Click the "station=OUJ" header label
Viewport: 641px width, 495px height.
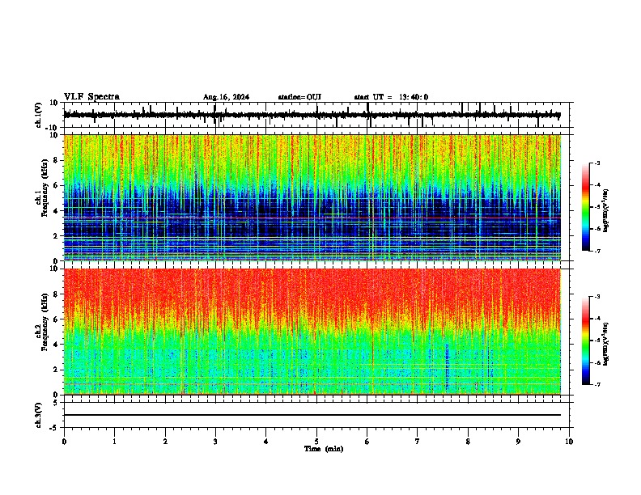(299, 97)
